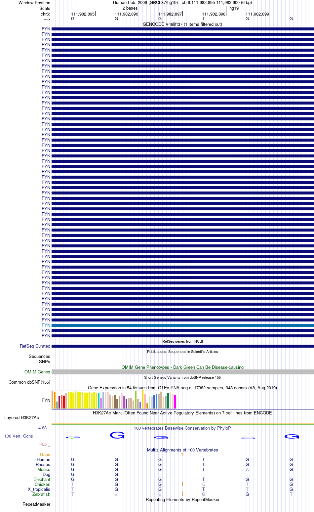314x512 pixels.
Task: Click the largest G in PhyloP conservation logo
Action: (117, 435)
